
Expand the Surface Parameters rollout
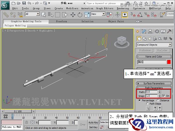154,83
